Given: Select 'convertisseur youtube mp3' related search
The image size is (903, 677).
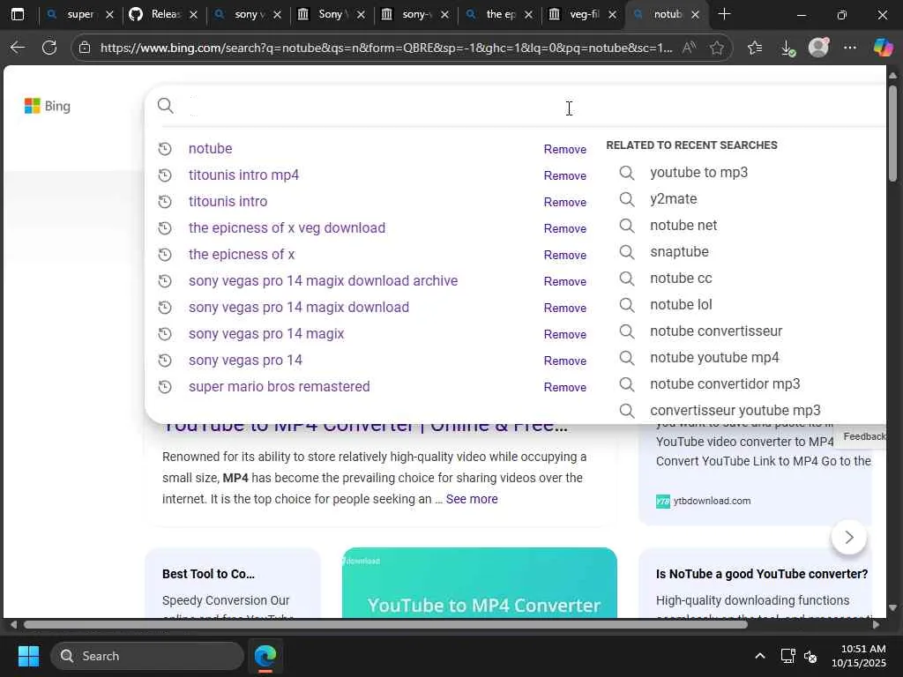Looking at the screenshot, I should coord(735,411).
